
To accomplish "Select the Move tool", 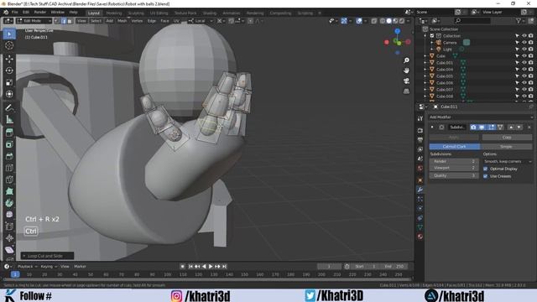I will click(9, 59).
